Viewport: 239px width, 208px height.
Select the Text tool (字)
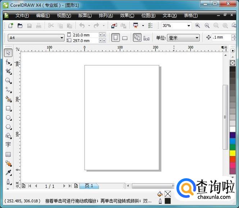coord(8,145)
